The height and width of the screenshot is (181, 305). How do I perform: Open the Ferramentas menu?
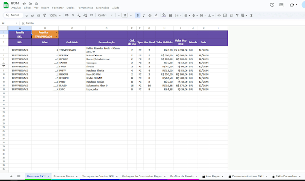(x=85, y=8)
